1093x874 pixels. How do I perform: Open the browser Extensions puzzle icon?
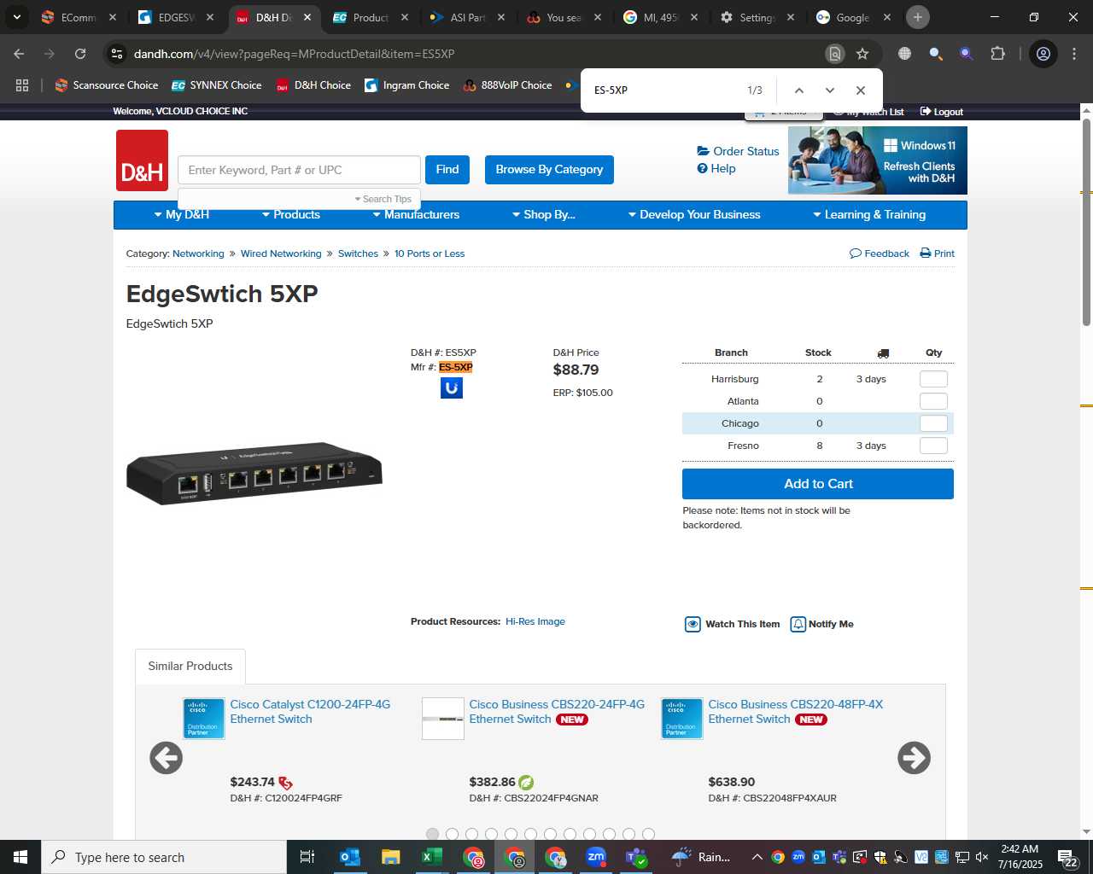pyautogui.click(x=998, y=54)
